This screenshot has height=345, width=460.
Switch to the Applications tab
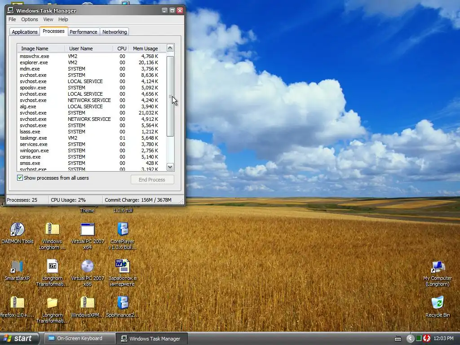coord(25,32)
